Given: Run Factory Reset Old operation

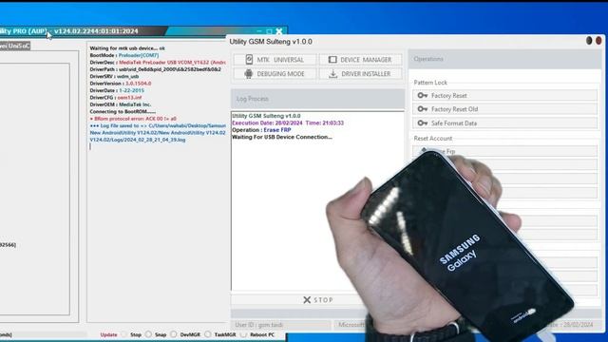Looking at the screenshot, I should point(504,109).
